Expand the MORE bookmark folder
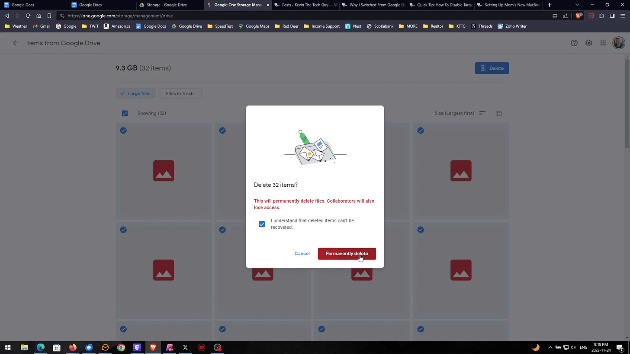 (408, 26)
